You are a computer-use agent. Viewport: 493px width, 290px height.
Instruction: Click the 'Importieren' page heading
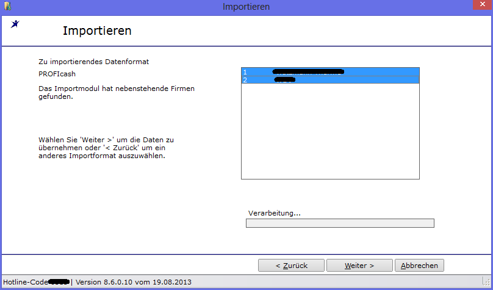(x=97, y=31)
